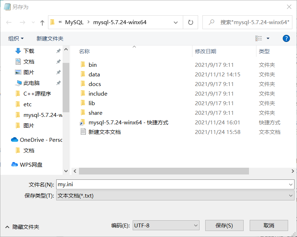Sort by 类型 column header
Viewport: 297px width, 237px height.
point(264,51)
